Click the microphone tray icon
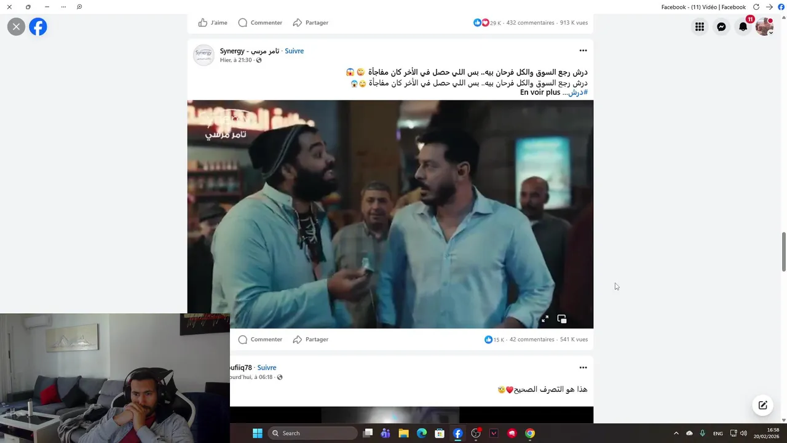The width and height of the screenshot is (787, 443). click(702, 433)
